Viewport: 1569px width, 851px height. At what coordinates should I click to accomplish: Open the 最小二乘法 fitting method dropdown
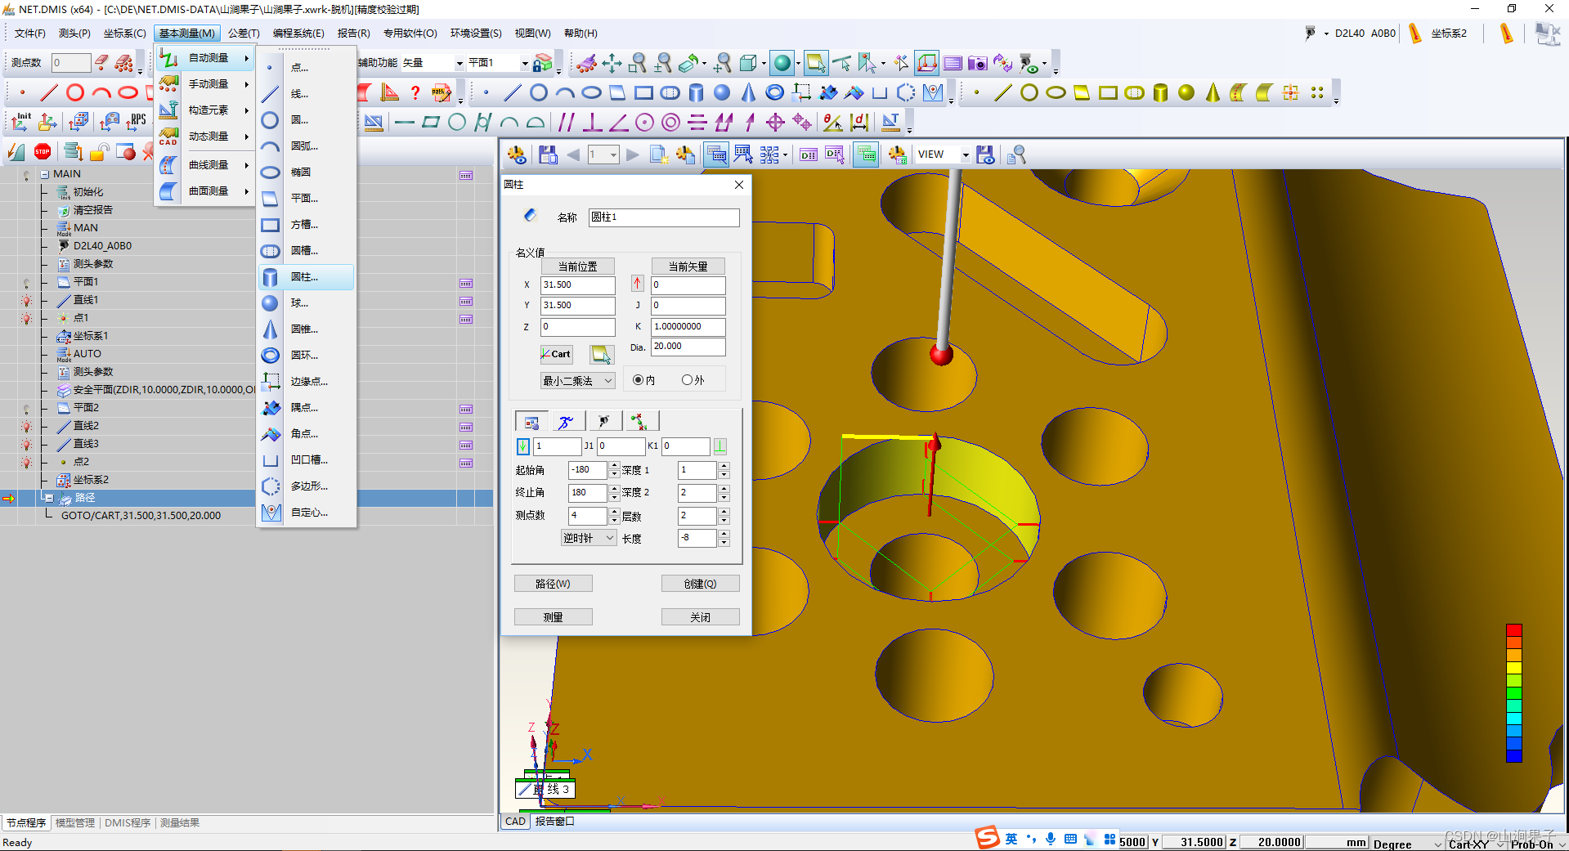tap(577, 381)
